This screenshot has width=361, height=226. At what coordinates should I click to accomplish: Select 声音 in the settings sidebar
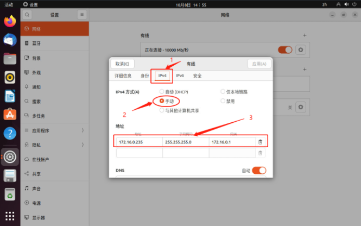click(55, 189)
